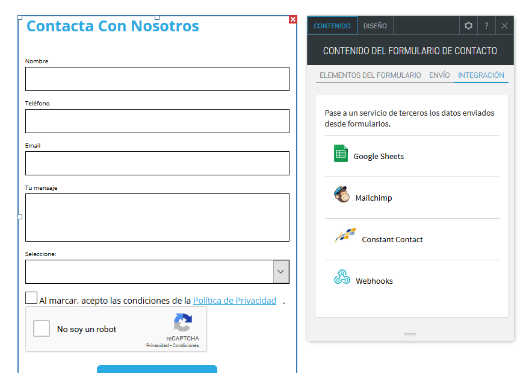Switch to the Diseño tab
The height and width of the screenshot is (373, 526).
[x=375, y=26]
